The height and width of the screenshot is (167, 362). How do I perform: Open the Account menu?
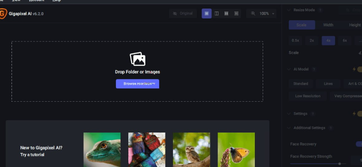36,1
